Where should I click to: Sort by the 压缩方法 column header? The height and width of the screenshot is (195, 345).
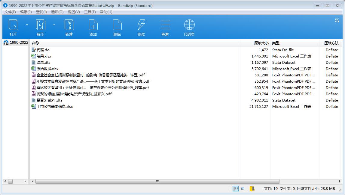click(x=331, y=43)
